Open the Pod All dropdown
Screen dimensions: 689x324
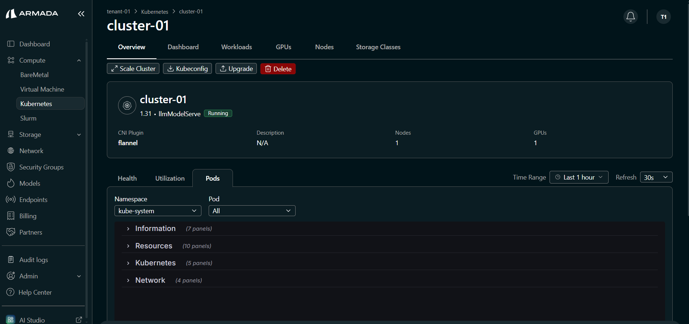[252, 211]
